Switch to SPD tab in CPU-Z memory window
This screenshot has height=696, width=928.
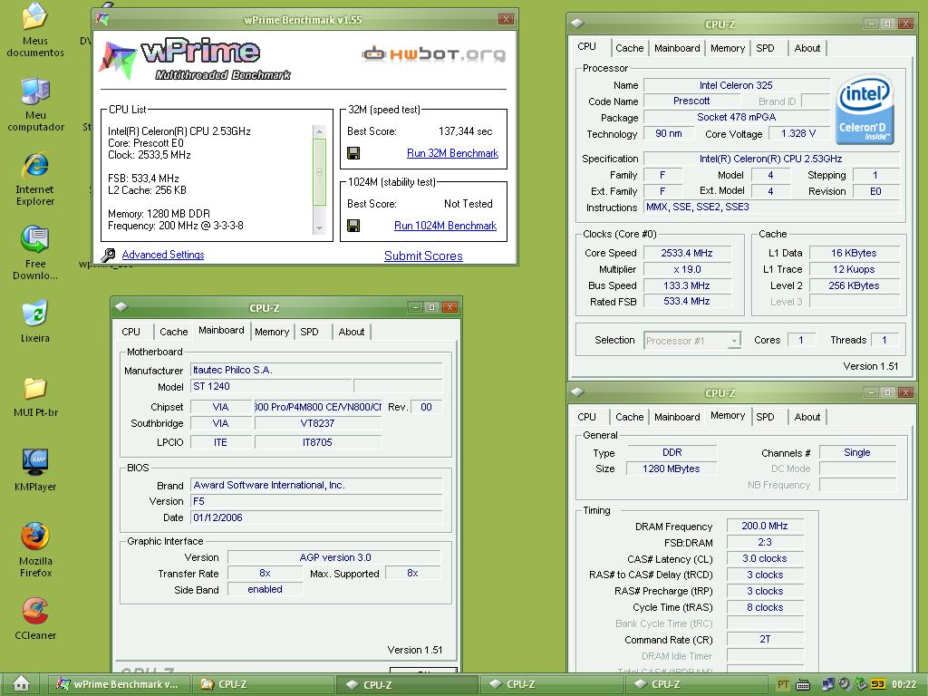[765, 417]
